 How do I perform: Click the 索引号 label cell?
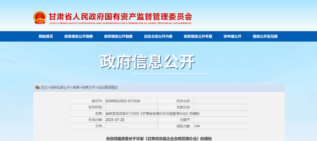[87, 101]
